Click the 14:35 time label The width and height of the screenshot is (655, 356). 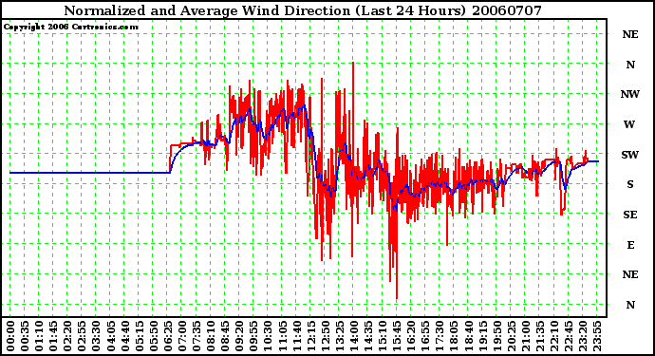tap(367, 336)
